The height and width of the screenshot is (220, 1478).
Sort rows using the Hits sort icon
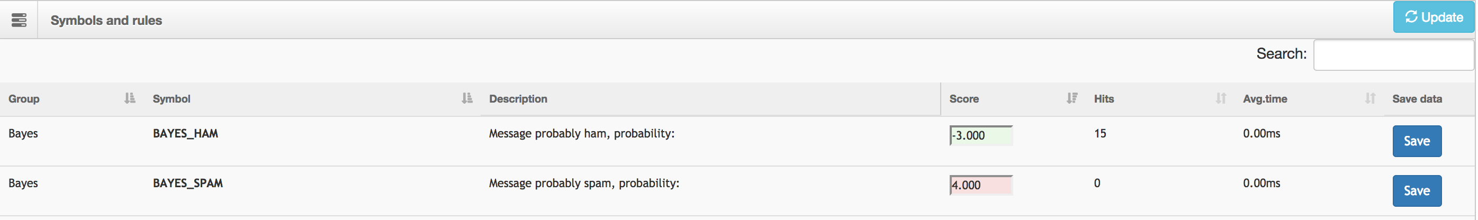tap(1220, 98)
